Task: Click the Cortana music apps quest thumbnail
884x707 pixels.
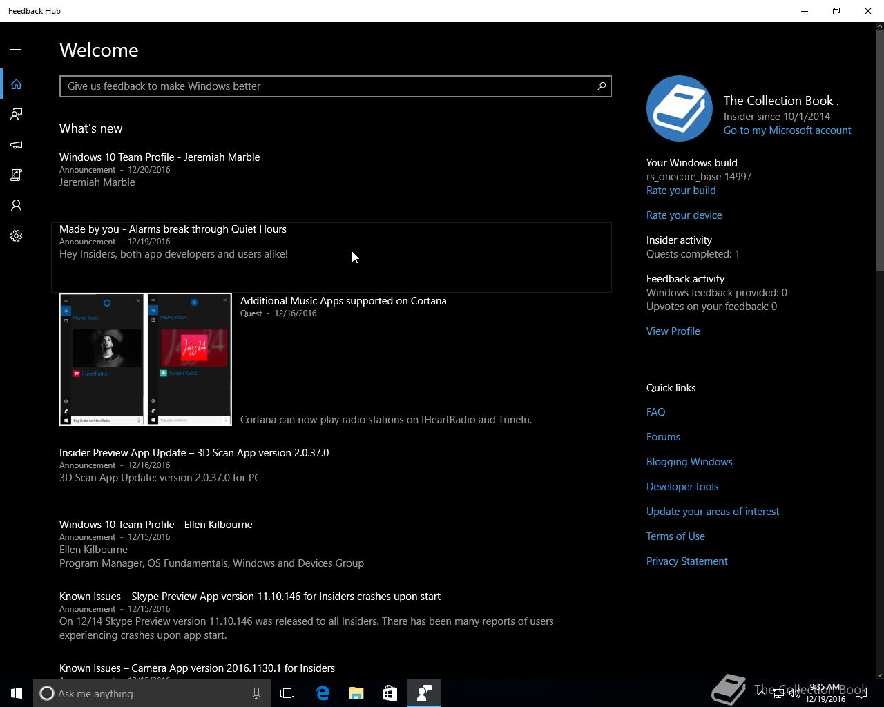Action: 146,360
